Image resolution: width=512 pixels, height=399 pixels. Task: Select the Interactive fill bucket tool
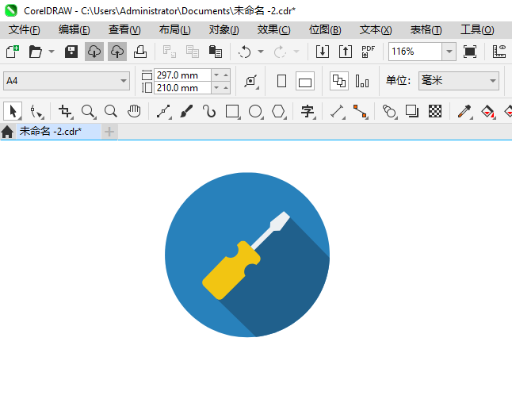click(x=488, y=111)
